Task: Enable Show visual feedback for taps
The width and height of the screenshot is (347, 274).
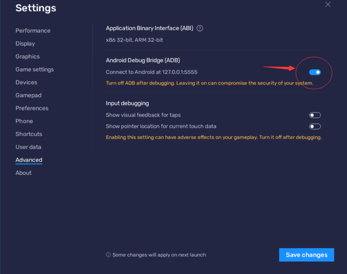Action: coord(315,115)
